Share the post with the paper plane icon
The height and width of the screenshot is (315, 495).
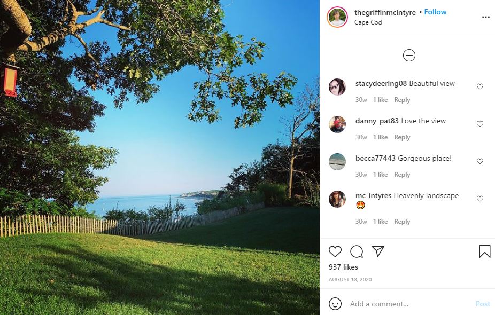(x=378, y=251)
